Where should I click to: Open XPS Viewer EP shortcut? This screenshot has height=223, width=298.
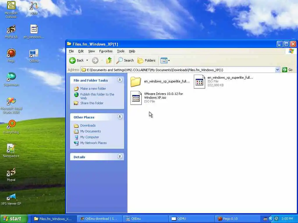click(x=11, y=199)
